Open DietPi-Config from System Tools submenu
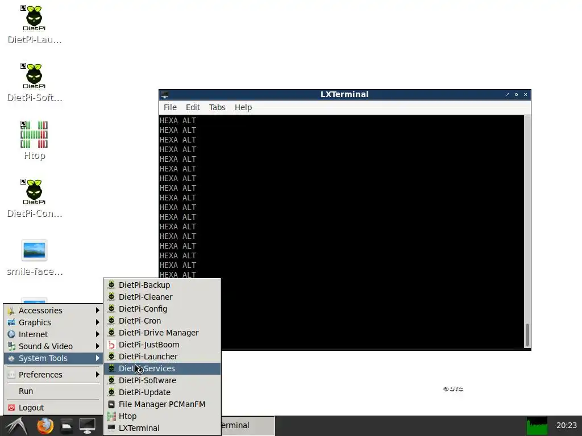This screenshot has width=582, height=436. click(x=162, y=308)
